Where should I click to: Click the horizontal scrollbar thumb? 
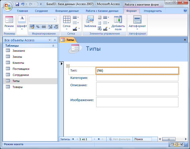tap(169, 139)
